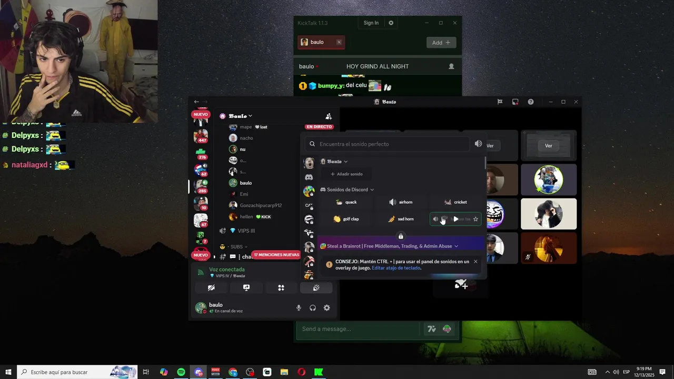Viewport: 674px width, 379px height.
Task: Open the Voz conectada connection details
Action: coord(226,270)
